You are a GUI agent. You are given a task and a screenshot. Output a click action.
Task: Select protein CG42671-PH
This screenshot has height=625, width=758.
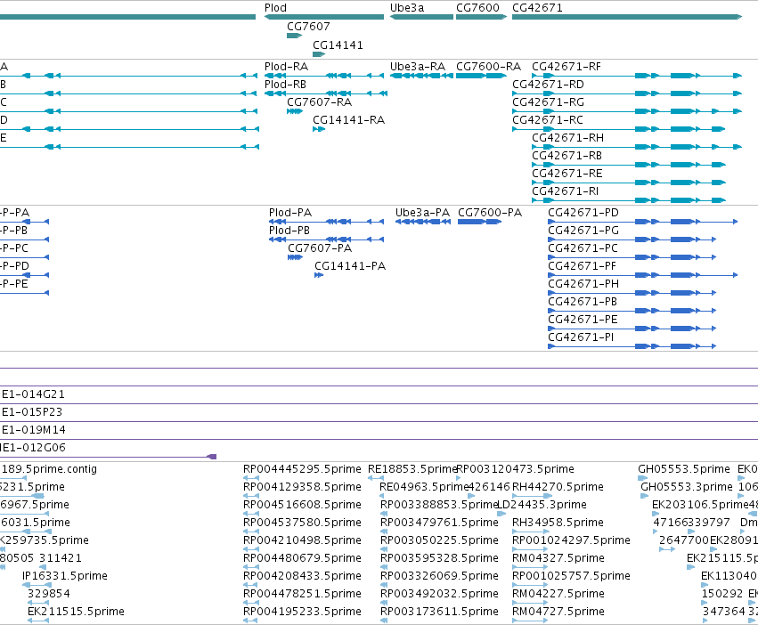click(x=583, y=284)
